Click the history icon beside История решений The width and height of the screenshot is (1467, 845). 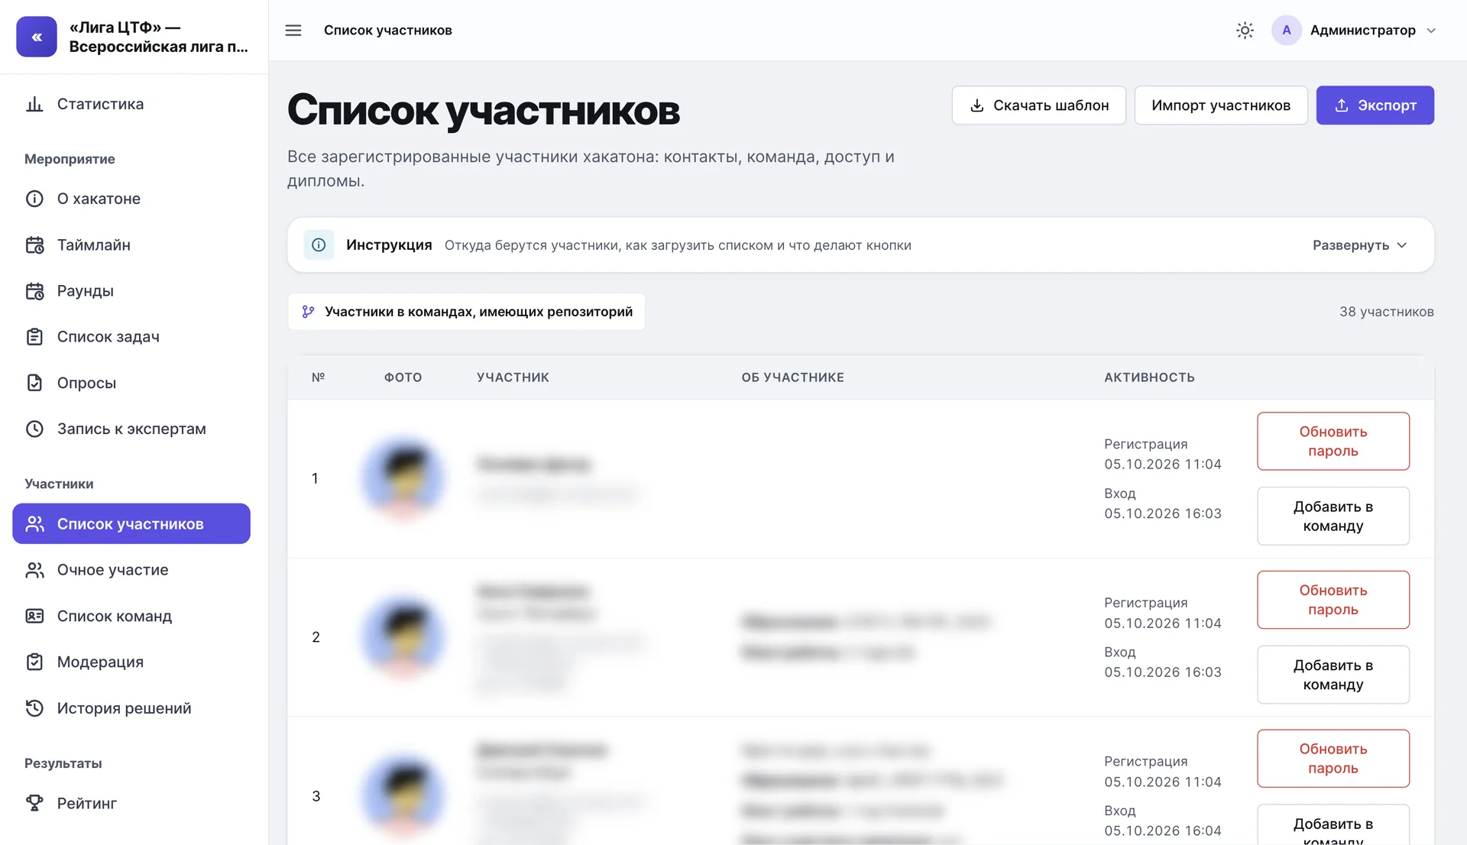pos(34,708)
